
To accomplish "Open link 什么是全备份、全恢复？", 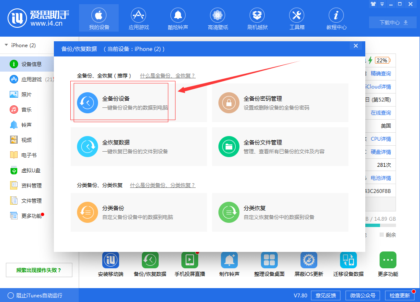I will pyautogui.click(x=167, y=76).
